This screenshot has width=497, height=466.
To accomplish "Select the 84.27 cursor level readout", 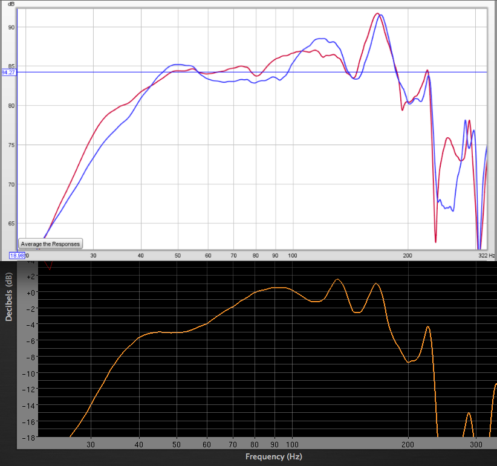I will point(8,73).
